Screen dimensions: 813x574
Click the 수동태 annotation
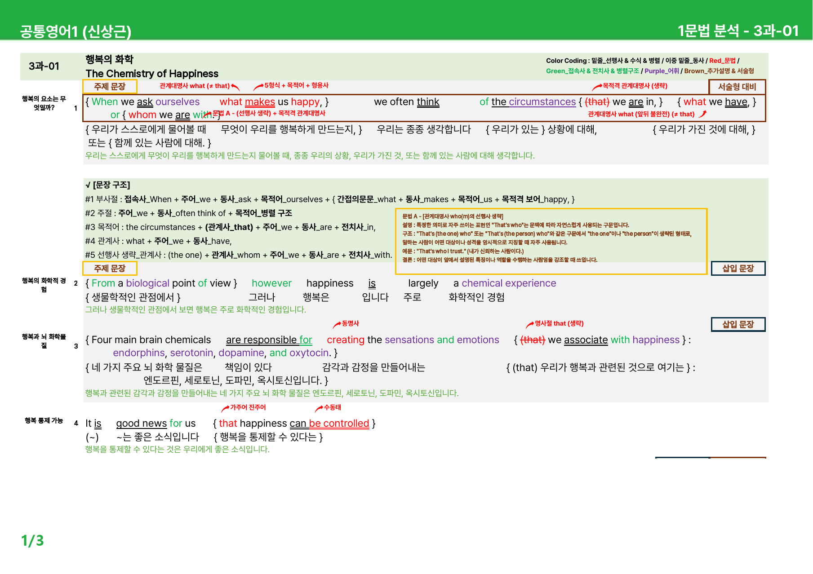[x=332, y=407]
